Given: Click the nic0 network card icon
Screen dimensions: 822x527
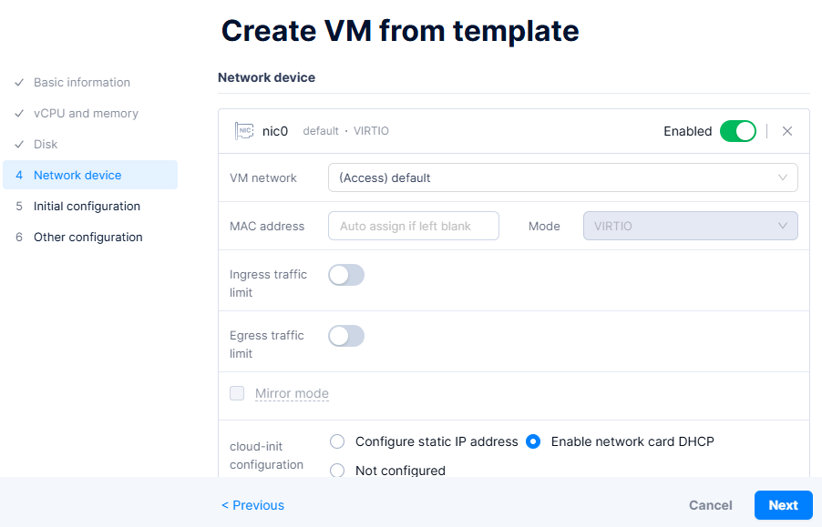Looking at the screenshot, I should pos(243,131).
